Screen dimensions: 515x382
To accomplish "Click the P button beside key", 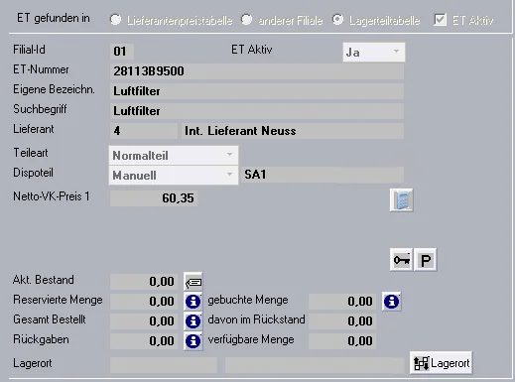I will tap(426, 260).
